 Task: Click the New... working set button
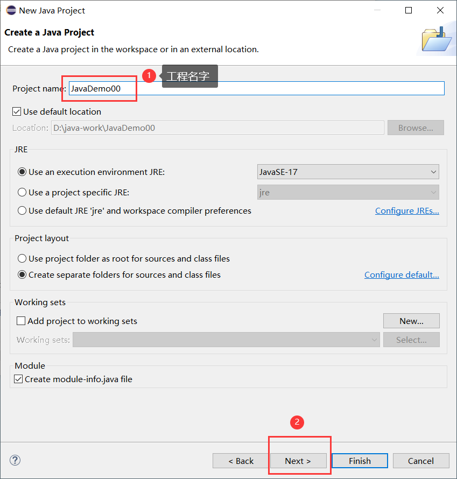pyautogui.click(x=411, y=321)
